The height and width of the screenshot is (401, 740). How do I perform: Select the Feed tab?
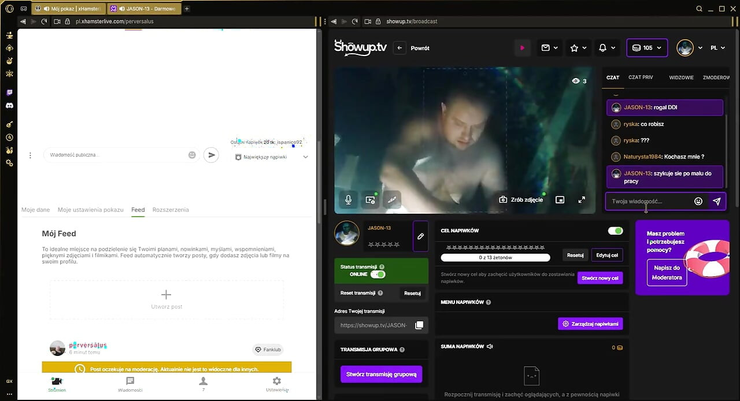[x=138, y=210]
